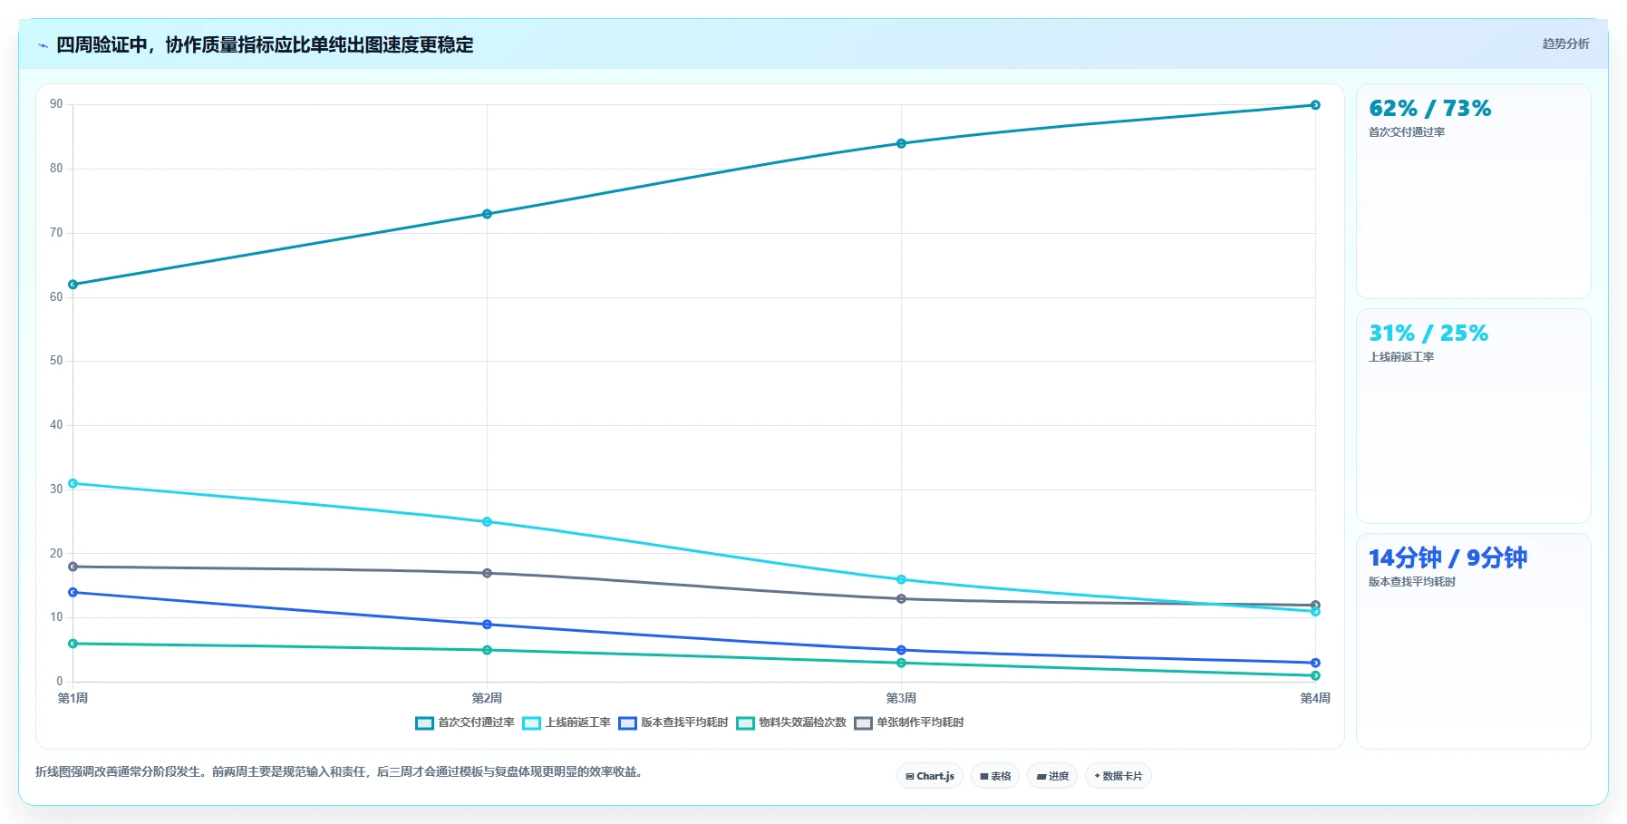Screen dimensions: 1627x824
Task: Click the 版本查找平均耗时 point at 第1周
Action: click(x=73, y=592)
